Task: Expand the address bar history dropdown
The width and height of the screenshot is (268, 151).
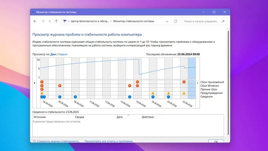Action: pos(167,21)
